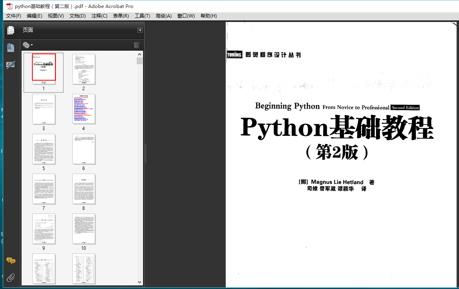Open the 文件(F) menu
The image size is (459, 289).
[14, 16]
